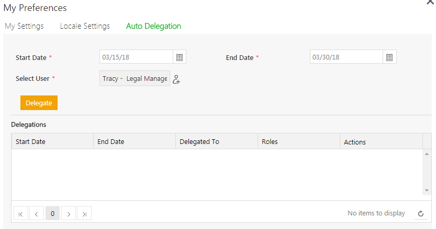The height and width of the screenshot is (229, 436).
Task: Close the My Preferences dialog
Action: (x=431, y=3)
